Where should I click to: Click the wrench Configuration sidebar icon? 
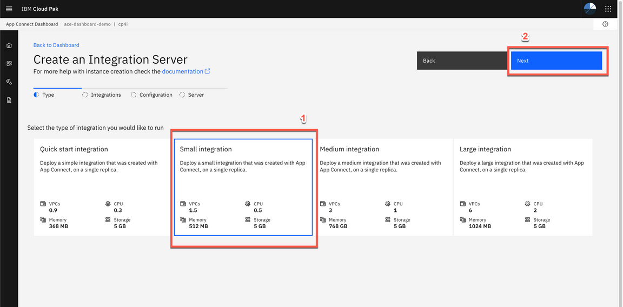click(x=9, y=82)
